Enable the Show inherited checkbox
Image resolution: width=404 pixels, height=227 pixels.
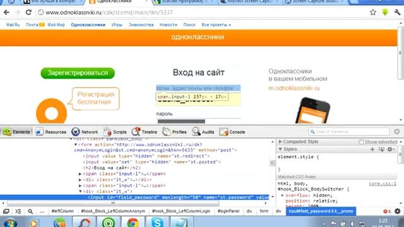(361, 142)
